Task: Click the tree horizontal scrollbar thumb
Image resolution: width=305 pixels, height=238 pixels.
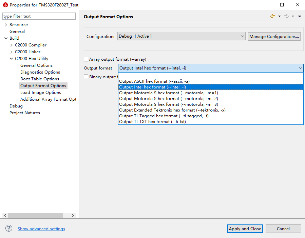Action: coord(35,215)
